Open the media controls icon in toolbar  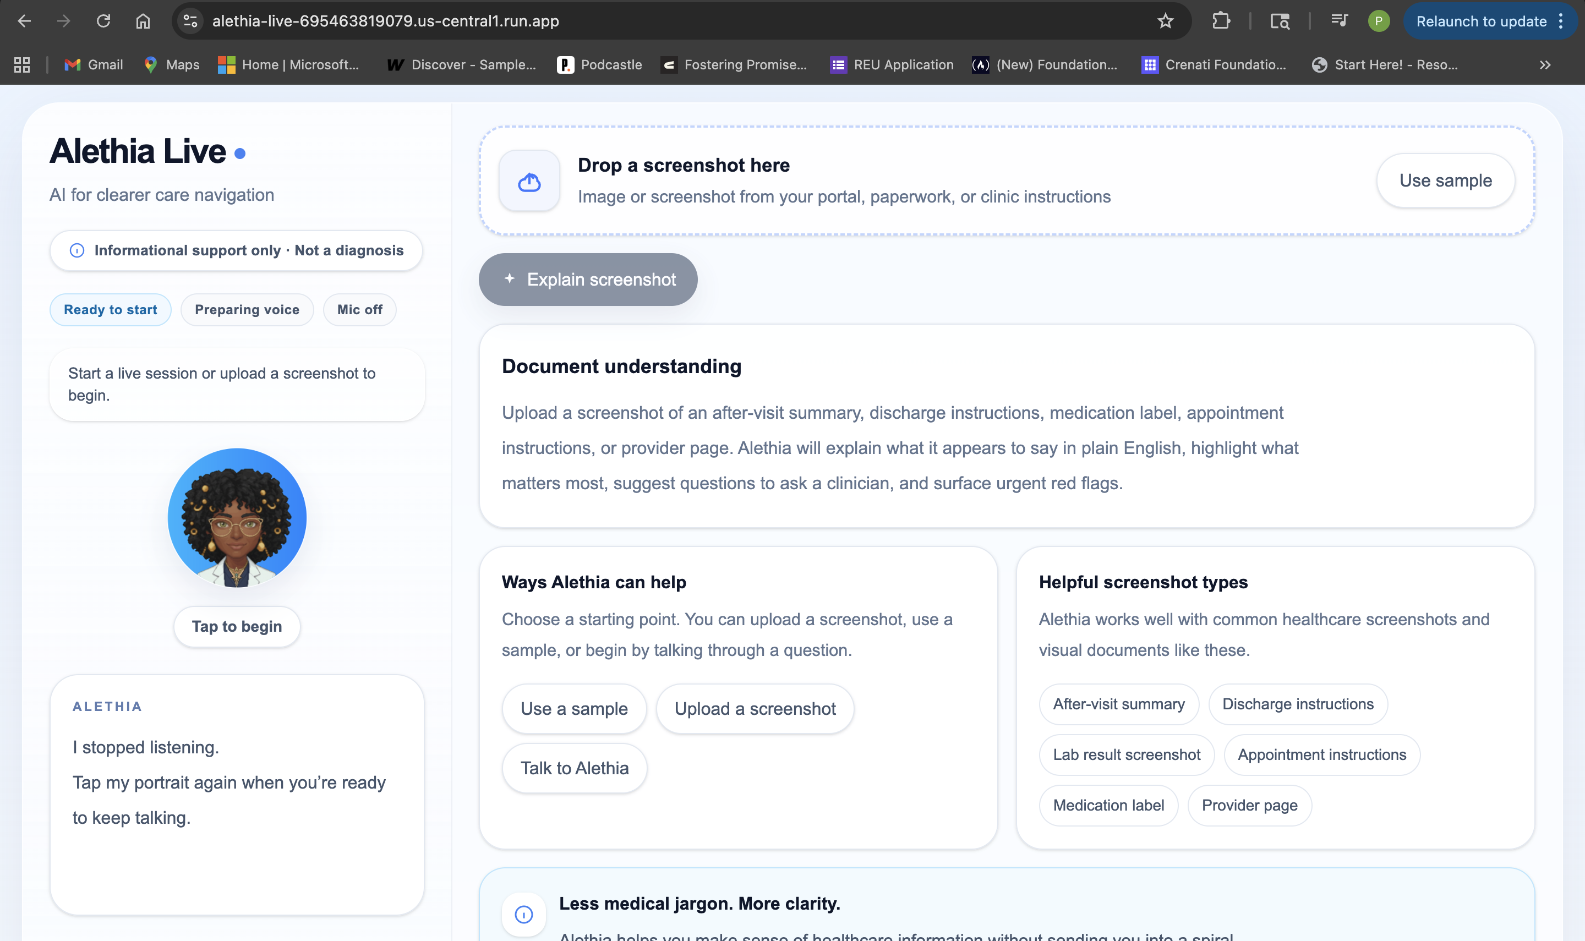point(1339,21)
